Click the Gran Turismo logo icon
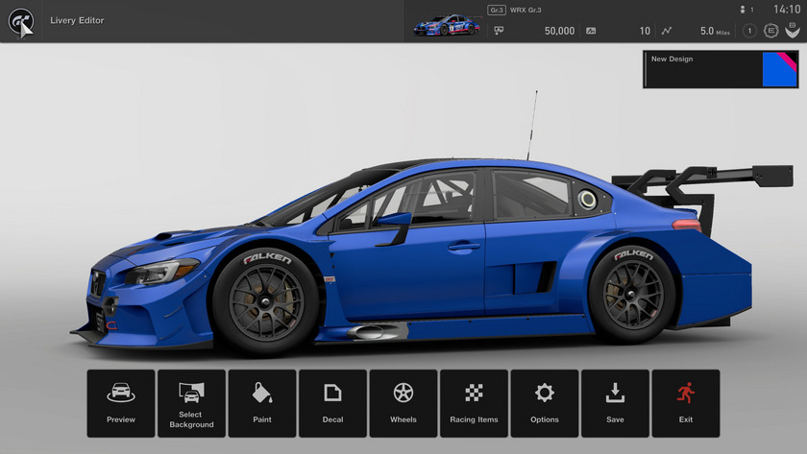Screen dimensions: 807x454 point(22,20)
